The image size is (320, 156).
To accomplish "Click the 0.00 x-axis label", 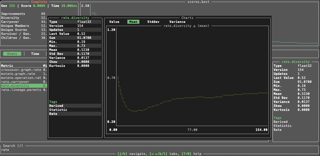I will (113, 130).
